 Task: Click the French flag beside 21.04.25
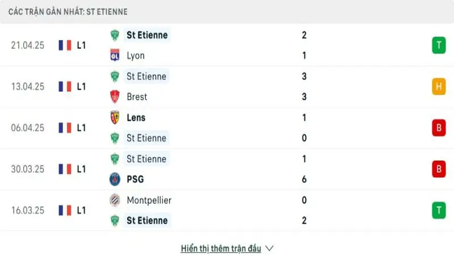coord(65,45)
